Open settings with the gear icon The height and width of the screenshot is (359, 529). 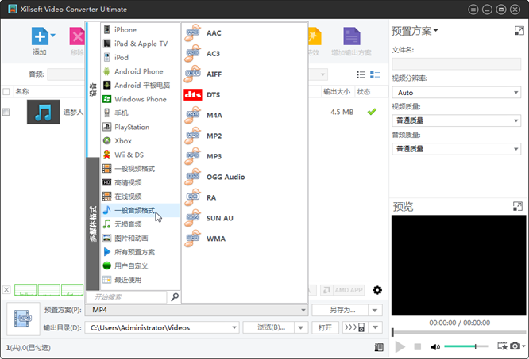(x=377, y=290)
